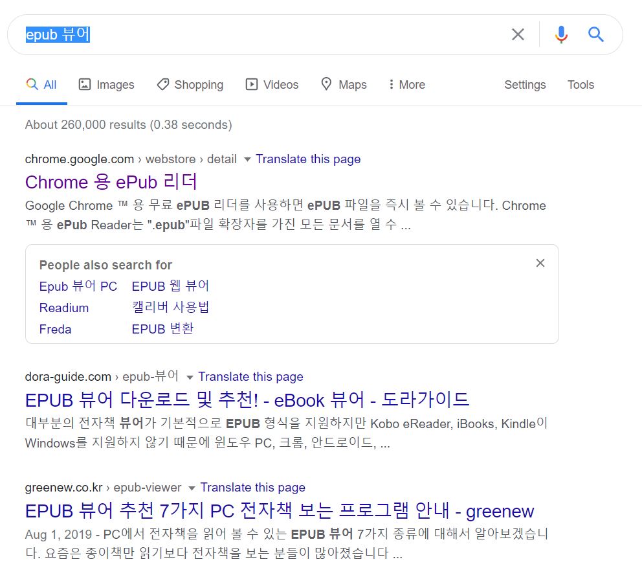Image resolution: width=642 pixels, height=566 pixels.
Task: Translate the dora-guide.com result page
Action: pos(250,377)
